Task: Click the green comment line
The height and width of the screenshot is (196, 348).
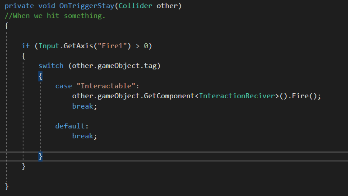Action: 55,16
